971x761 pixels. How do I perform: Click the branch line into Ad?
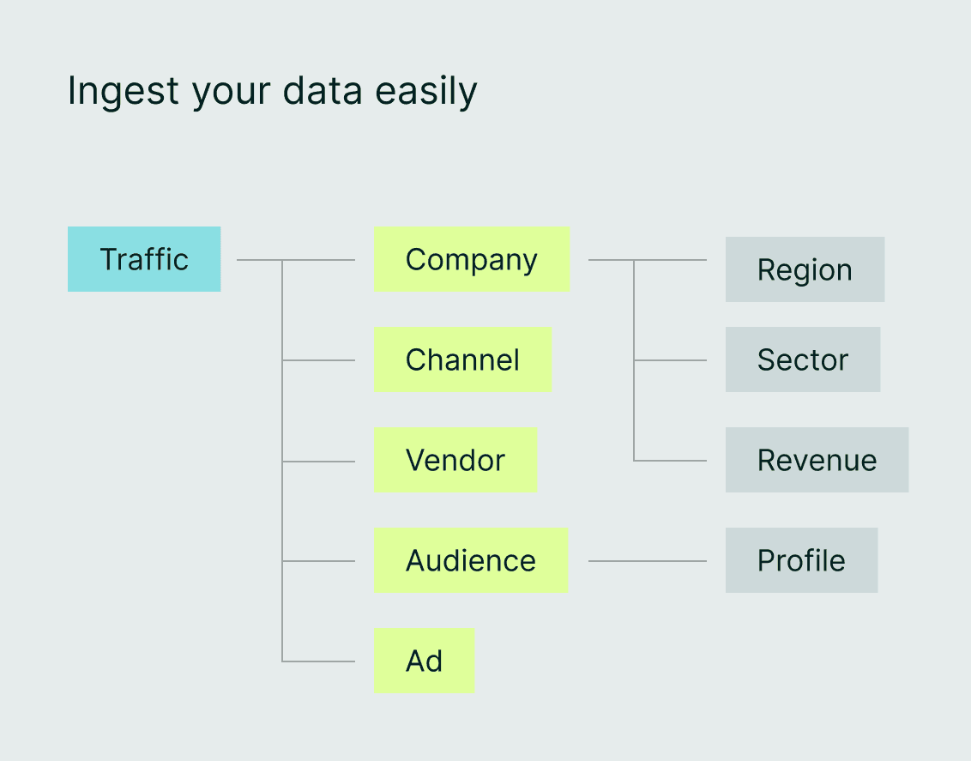pos(319,661)
